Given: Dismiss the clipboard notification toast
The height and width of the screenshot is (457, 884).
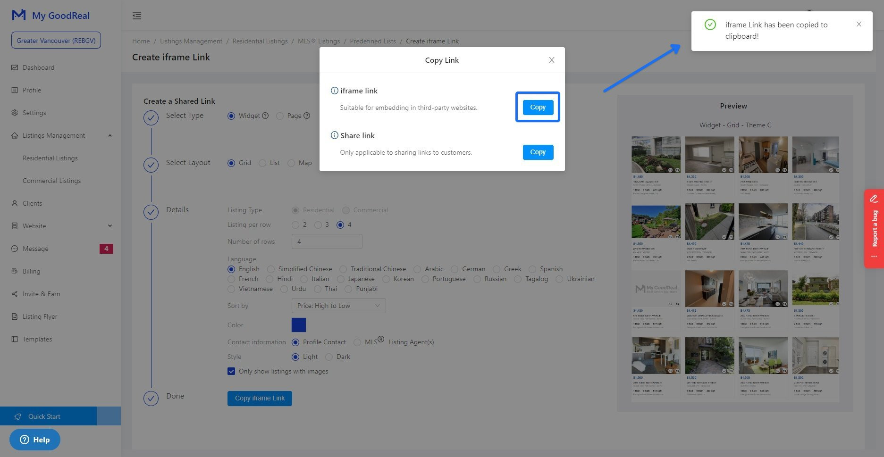Looking at the screenshot, I should tap(859, 24).
